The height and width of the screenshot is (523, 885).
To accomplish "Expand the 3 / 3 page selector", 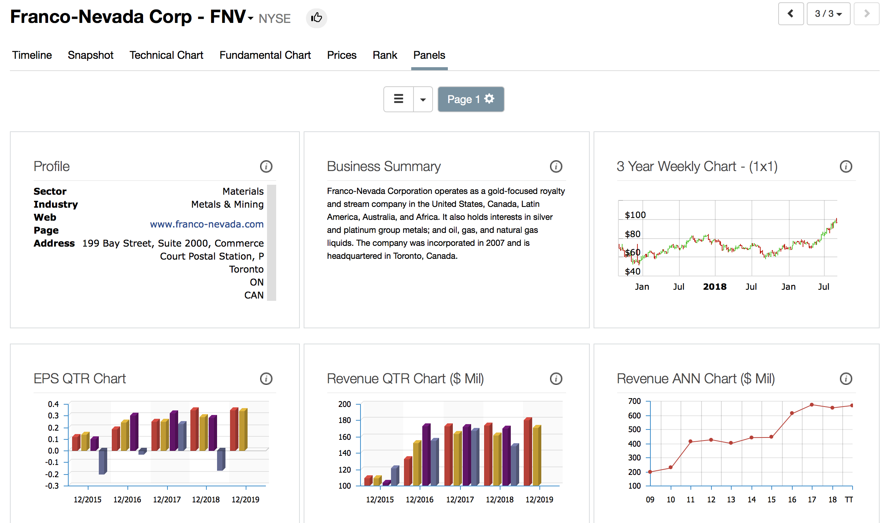I will coord(828,14).
